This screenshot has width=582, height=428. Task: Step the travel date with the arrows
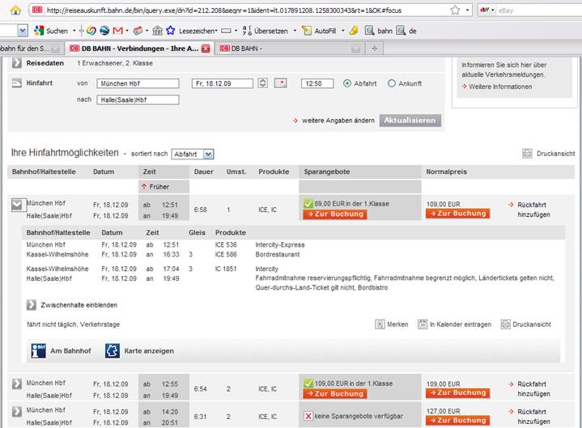pyautogui.click(x=262, y=83)
